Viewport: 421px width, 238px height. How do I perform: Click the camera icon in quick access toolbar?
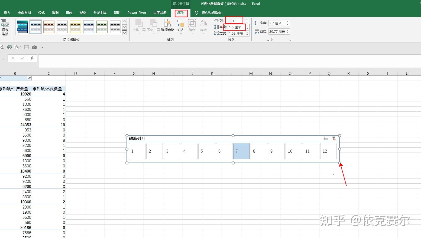(x=34, y=47)
